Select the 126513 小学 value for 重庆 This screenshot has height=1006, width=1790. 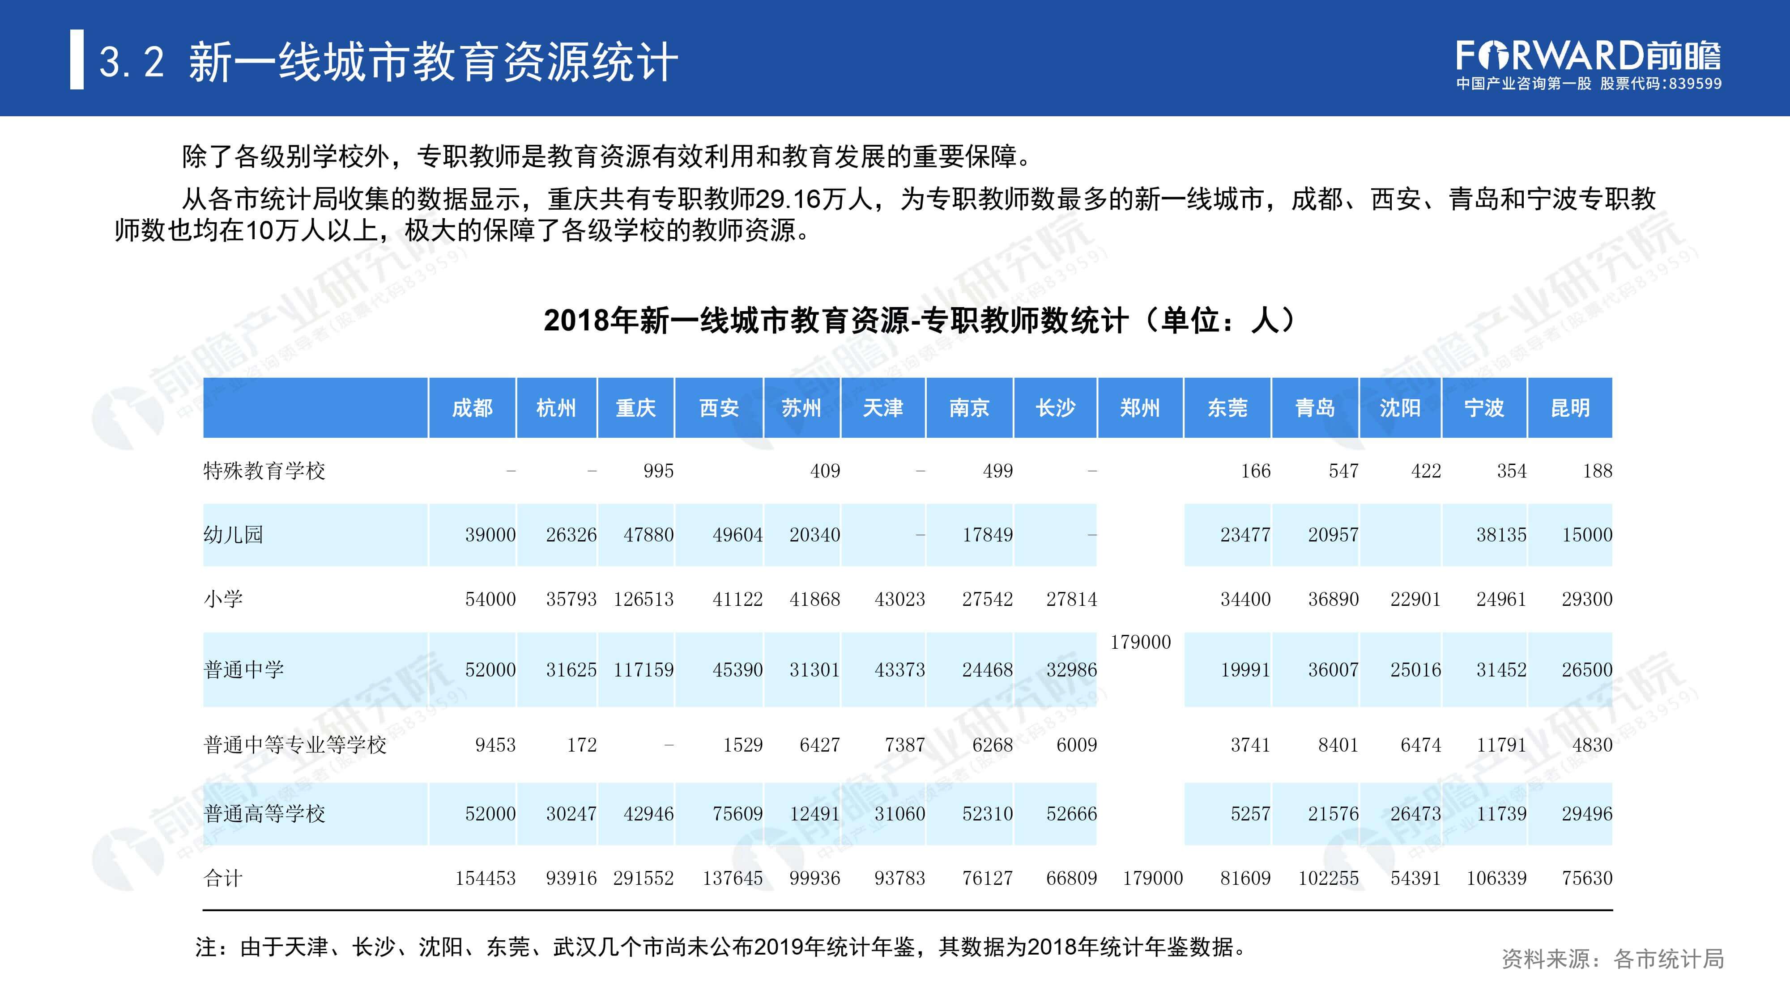(x=644, y=599)
